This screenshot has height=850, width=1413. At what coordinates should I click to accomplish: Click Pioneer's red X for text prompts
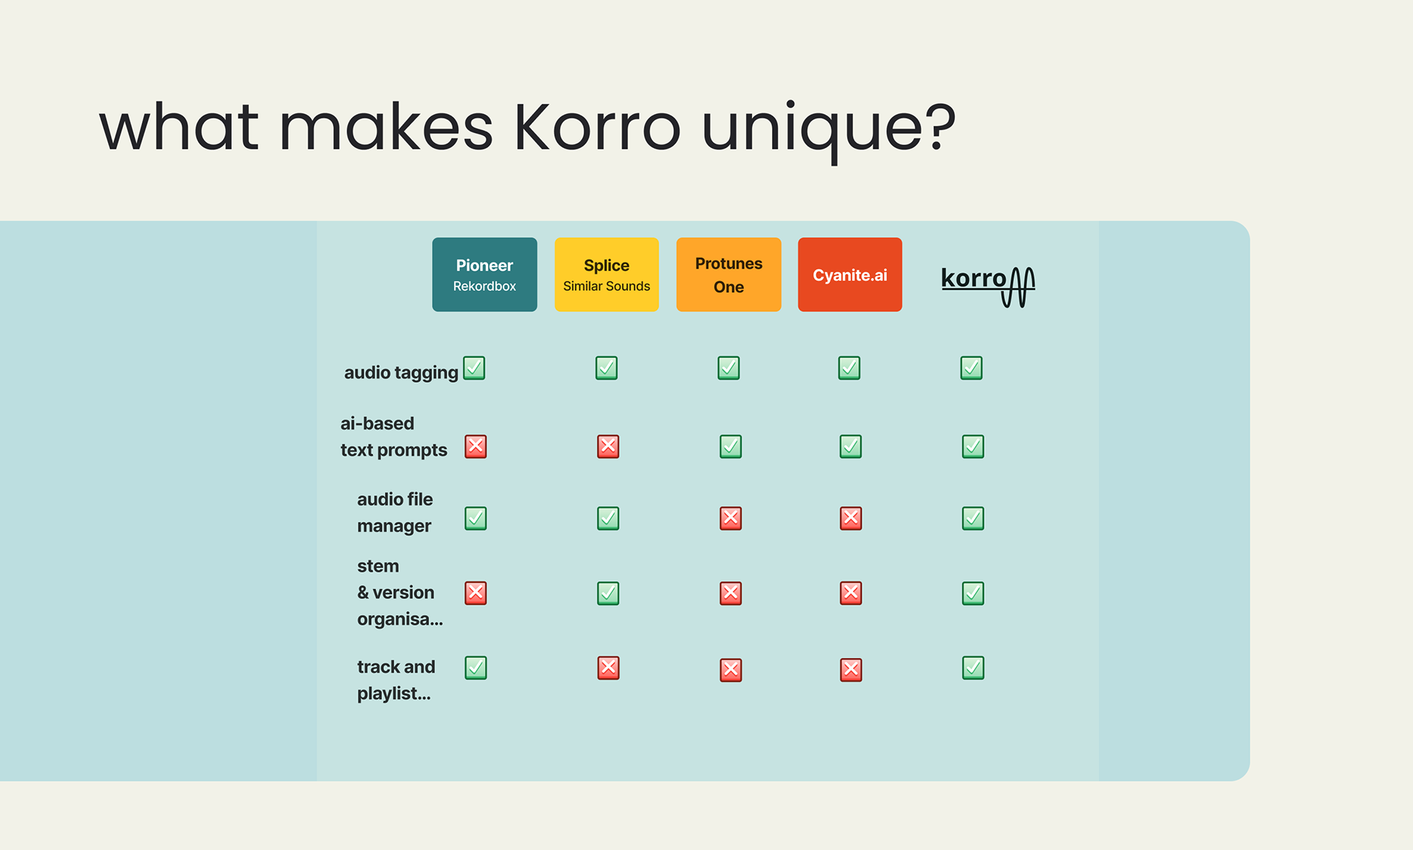coord(475,446)
